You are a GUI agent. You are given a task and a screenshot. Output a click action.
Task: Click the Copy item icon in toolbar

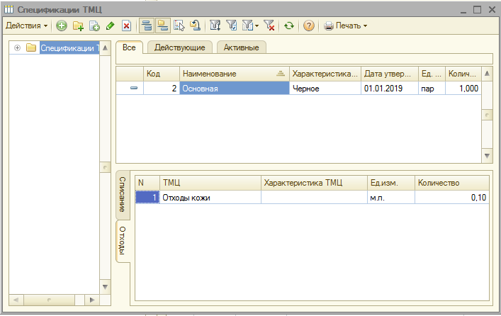coord(94,26)
